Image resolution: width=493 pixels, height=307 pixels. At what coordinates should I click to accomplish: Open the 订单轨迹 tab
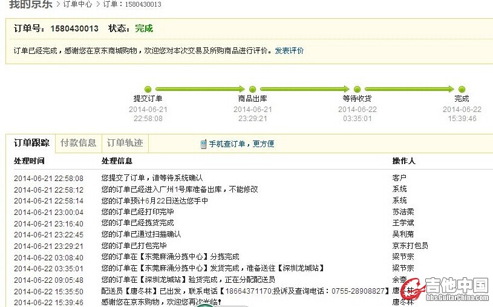pos(125,143)
